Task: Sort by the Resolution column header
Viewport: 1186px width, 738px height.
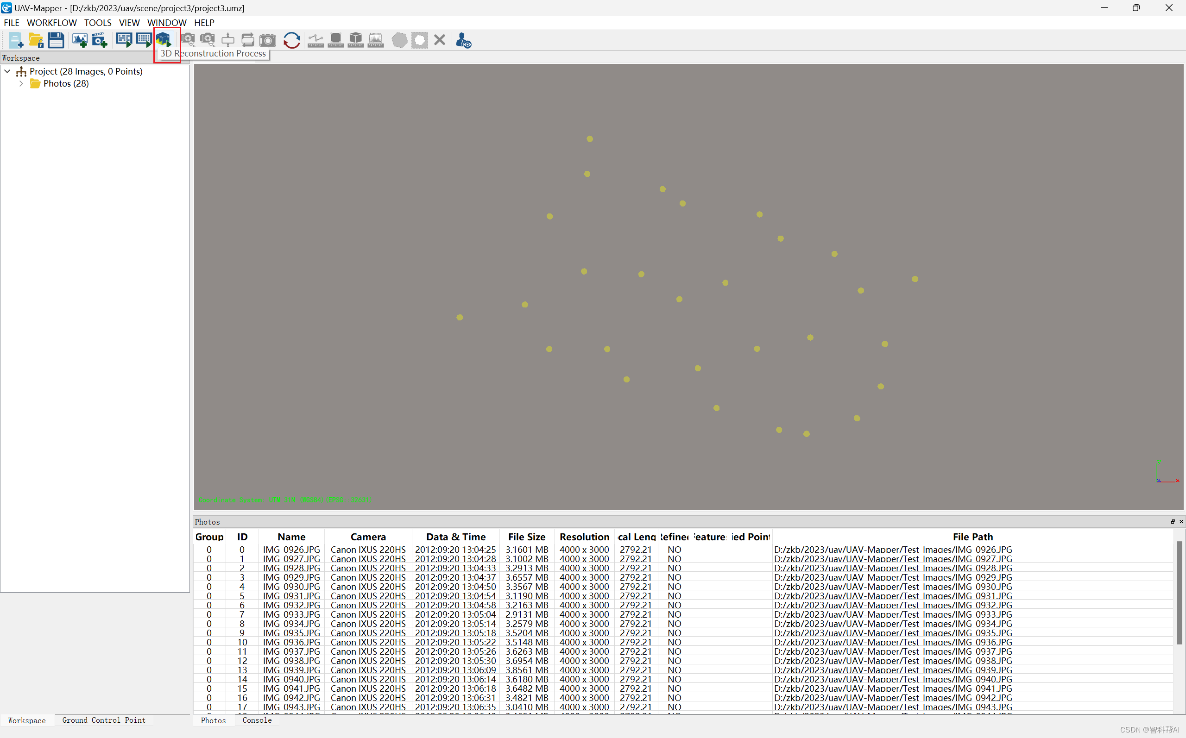Action: click(585, 537)
